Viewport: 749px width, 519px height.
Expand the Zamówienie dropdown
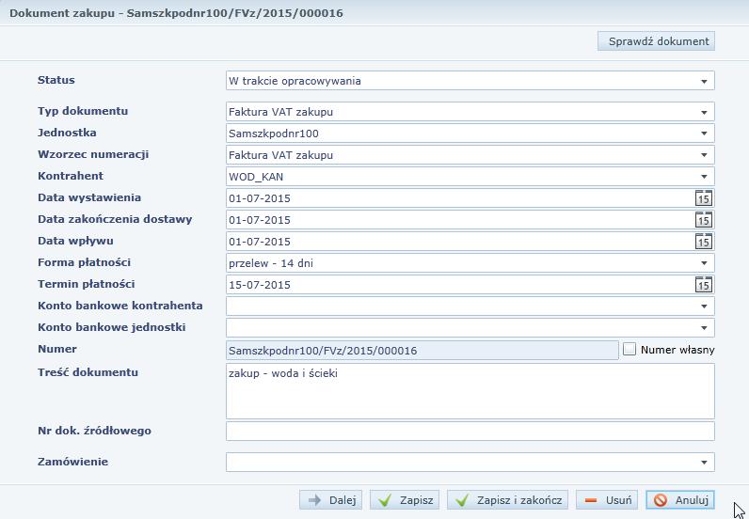[x=704, y=463]
